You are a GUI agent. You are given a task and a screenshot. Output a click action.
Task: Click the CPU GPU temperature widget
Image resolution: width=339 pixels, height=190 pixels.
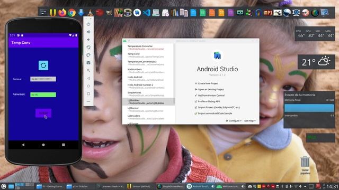point(315,34)
